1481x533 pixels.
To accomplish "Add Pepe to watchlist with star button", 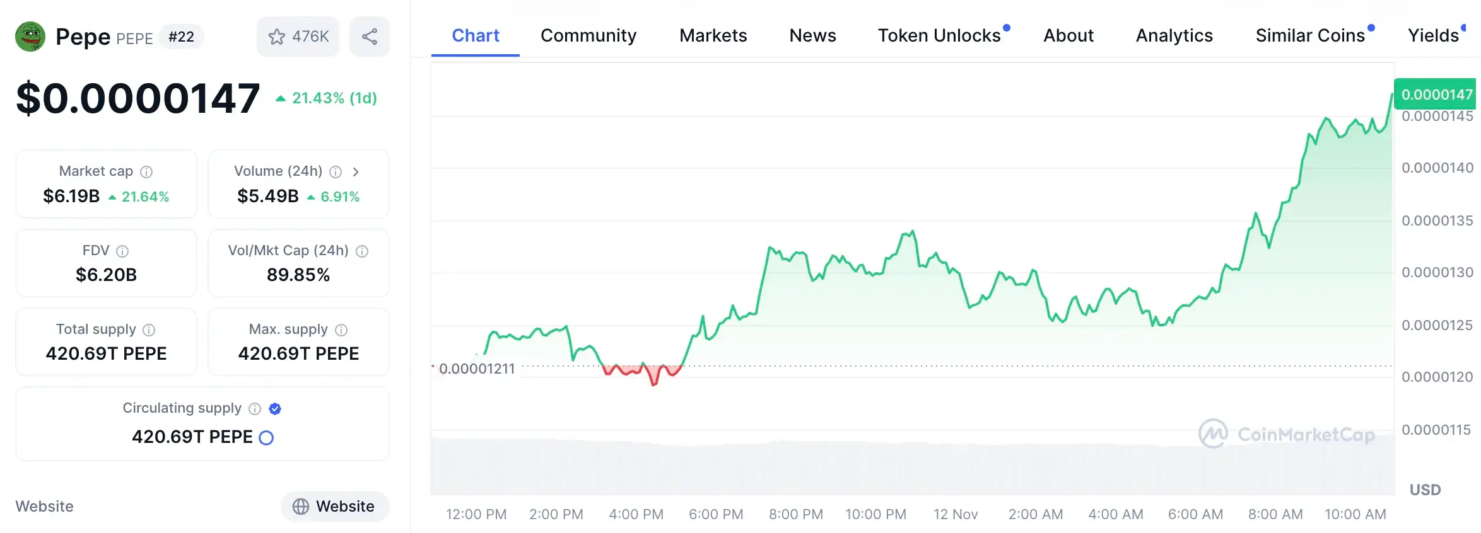I will [298, 37].
